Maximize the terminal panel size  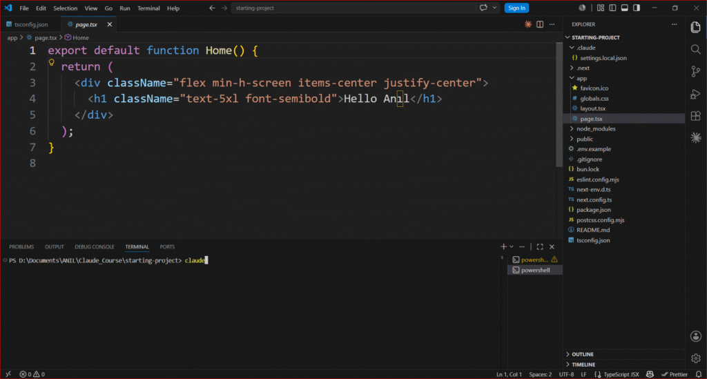(540, 246)
